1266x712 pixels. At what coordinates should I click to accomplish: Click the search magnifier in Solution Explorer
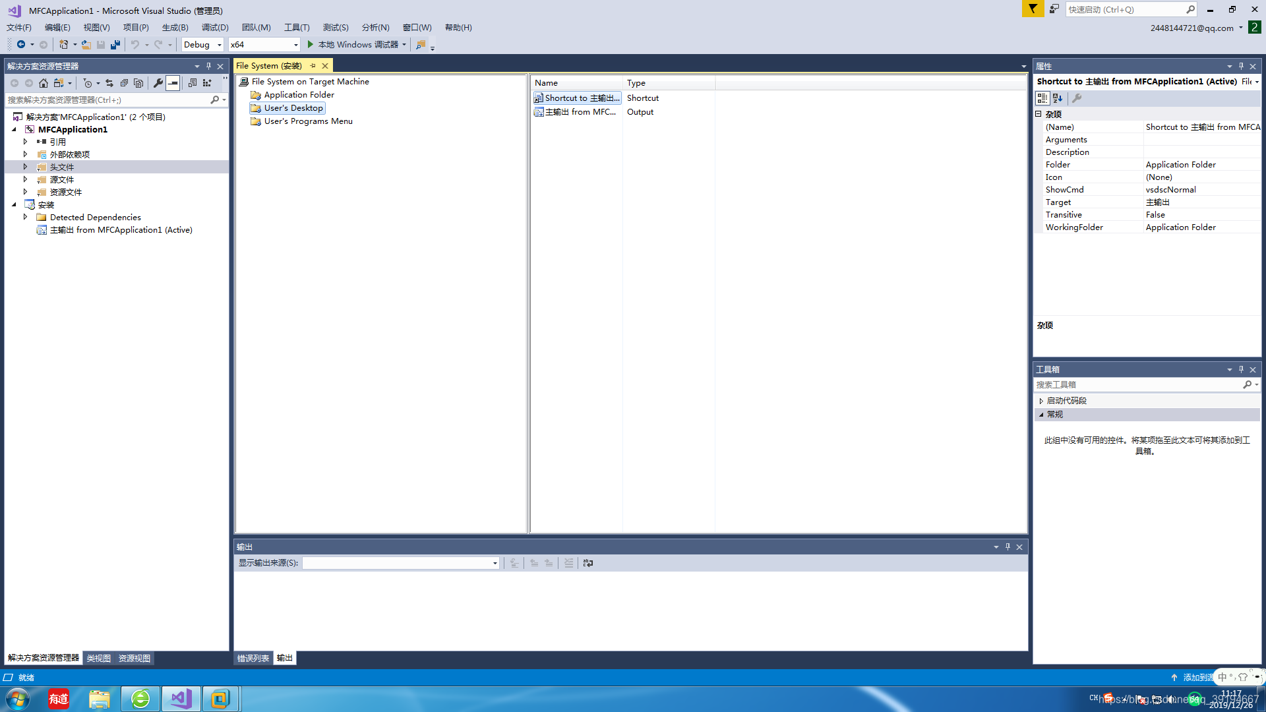pos(214,100)
